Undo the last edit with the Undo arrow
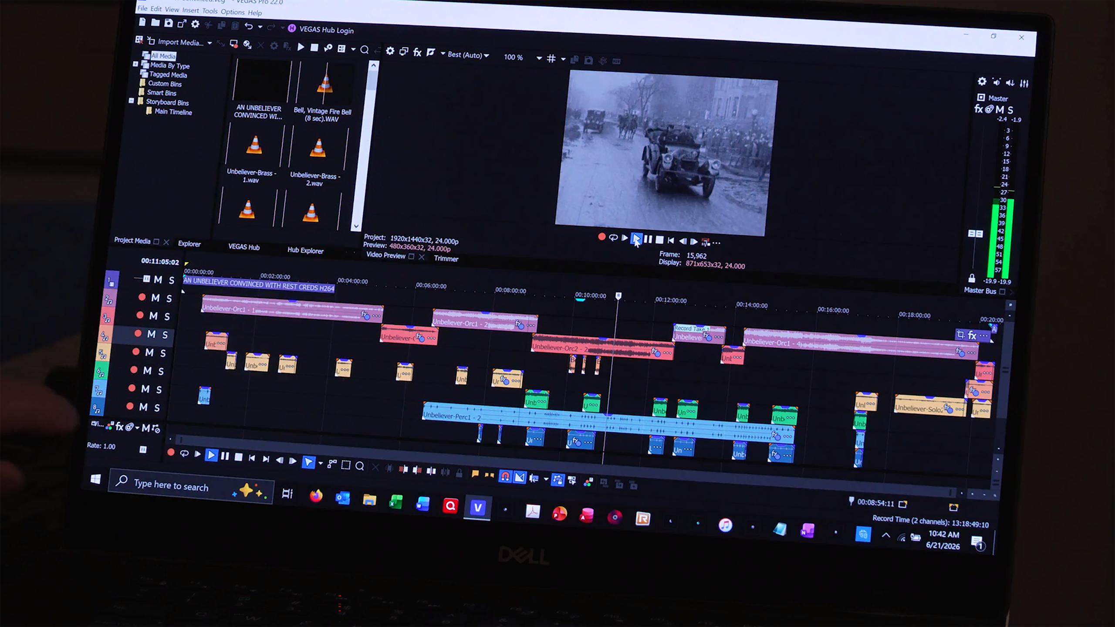The width and height of the screenshot is (1115, 627). pos(249,26)
